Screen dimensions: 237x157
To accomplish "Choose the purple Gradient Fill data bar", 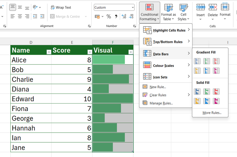I will [216, 71].
